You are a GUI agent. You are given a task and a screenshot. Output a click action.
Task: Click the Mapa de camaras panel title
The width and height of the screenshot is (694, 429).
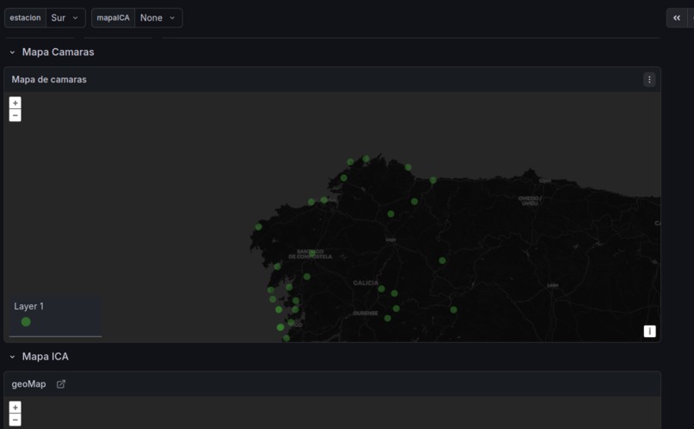49,80
